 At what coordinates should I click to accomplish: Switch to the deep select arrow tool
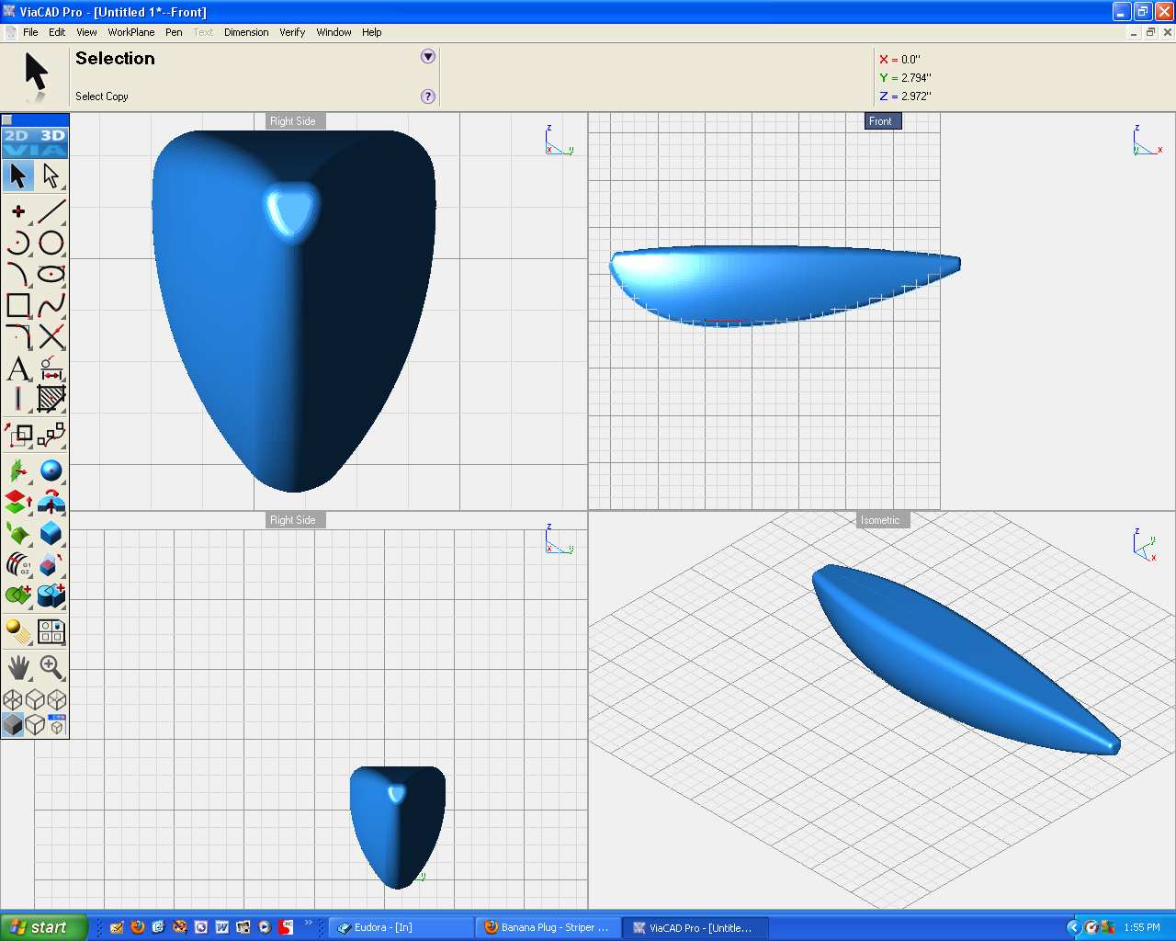point(51,176)
